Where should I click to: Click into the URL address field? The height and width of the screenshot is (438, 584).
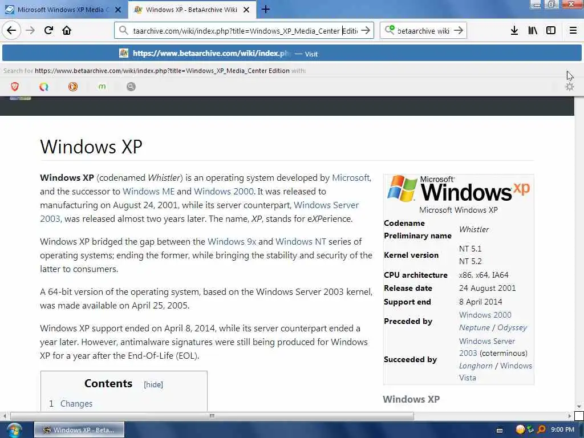[244, 31]
